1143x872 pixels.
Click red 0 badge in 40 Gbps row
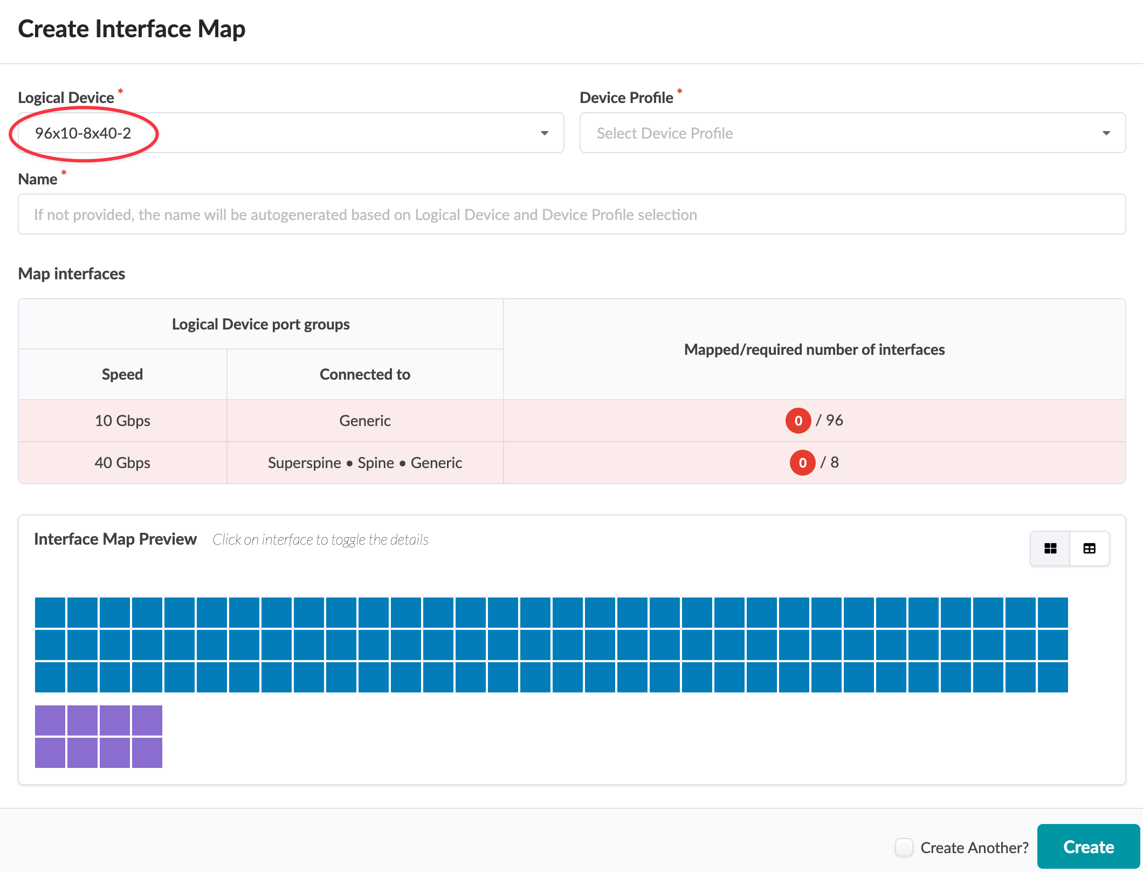point(802,463)
